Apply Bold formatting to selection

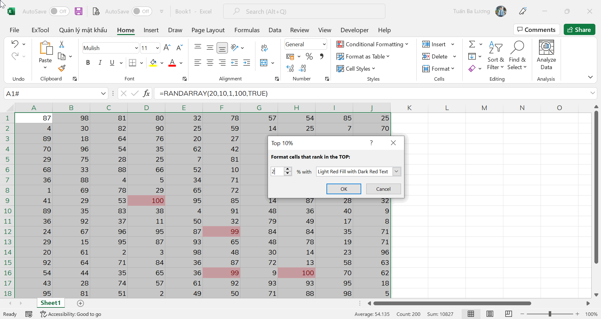coord(88,63)
